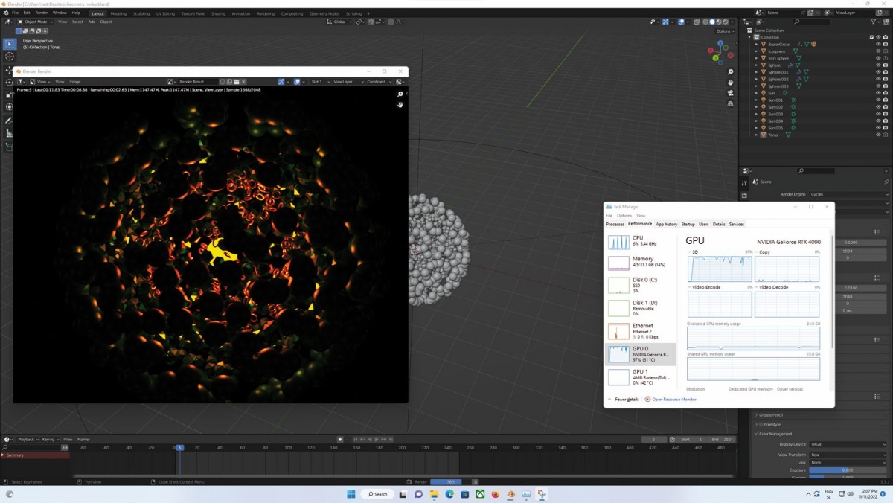
Task: Open the Global transform orientation dropdown
Action: tap(340, 22)
